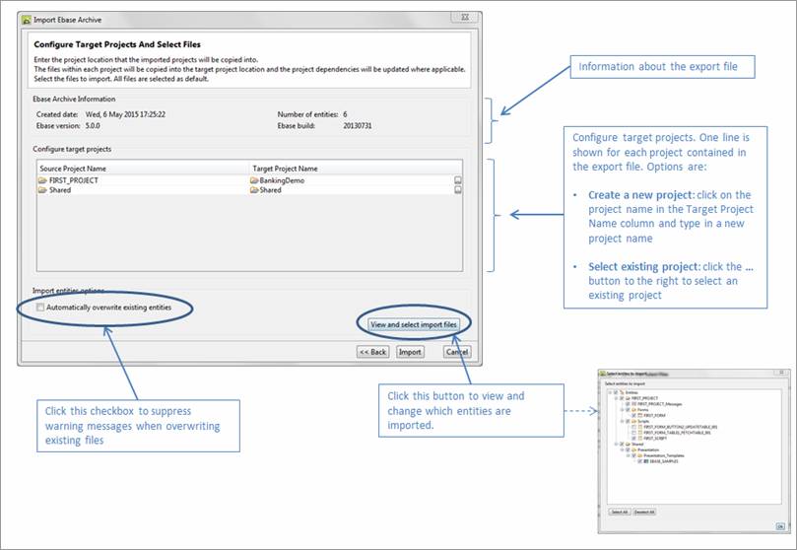Click the FIRST_PROJECT source folder icon
This screenshot has width=797, height=550.
click(x=42, y=181)
